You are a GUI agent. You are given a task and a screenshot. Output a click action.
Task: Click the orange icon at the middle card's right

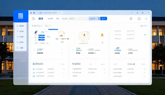102,35
